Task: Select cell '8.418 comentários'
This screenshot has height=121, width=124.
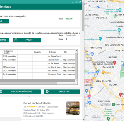Action: point(10,74)
